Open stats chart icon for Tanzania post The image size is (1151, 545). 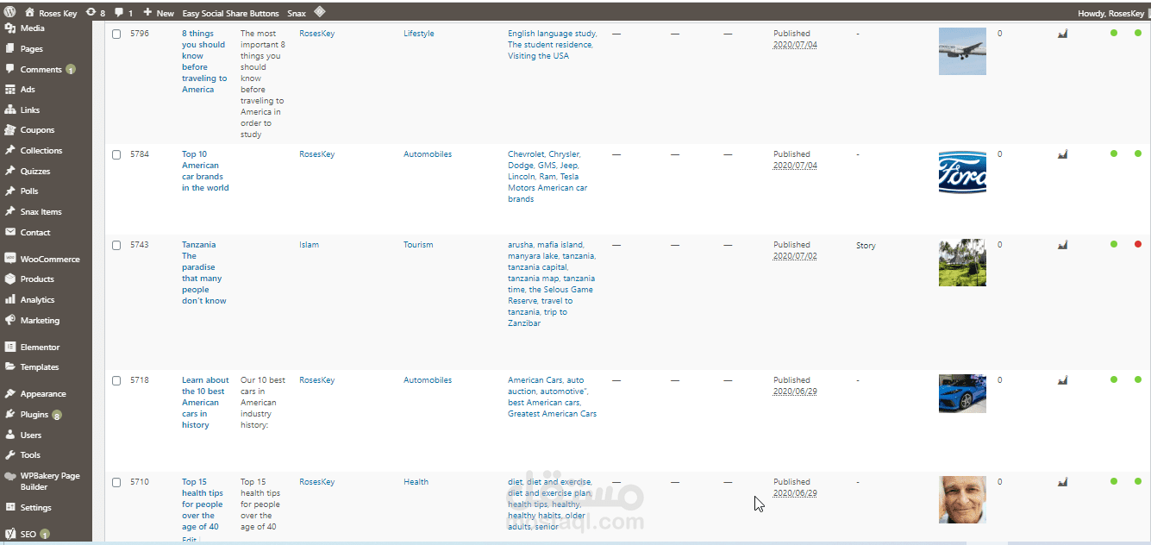pos(1062,245)
